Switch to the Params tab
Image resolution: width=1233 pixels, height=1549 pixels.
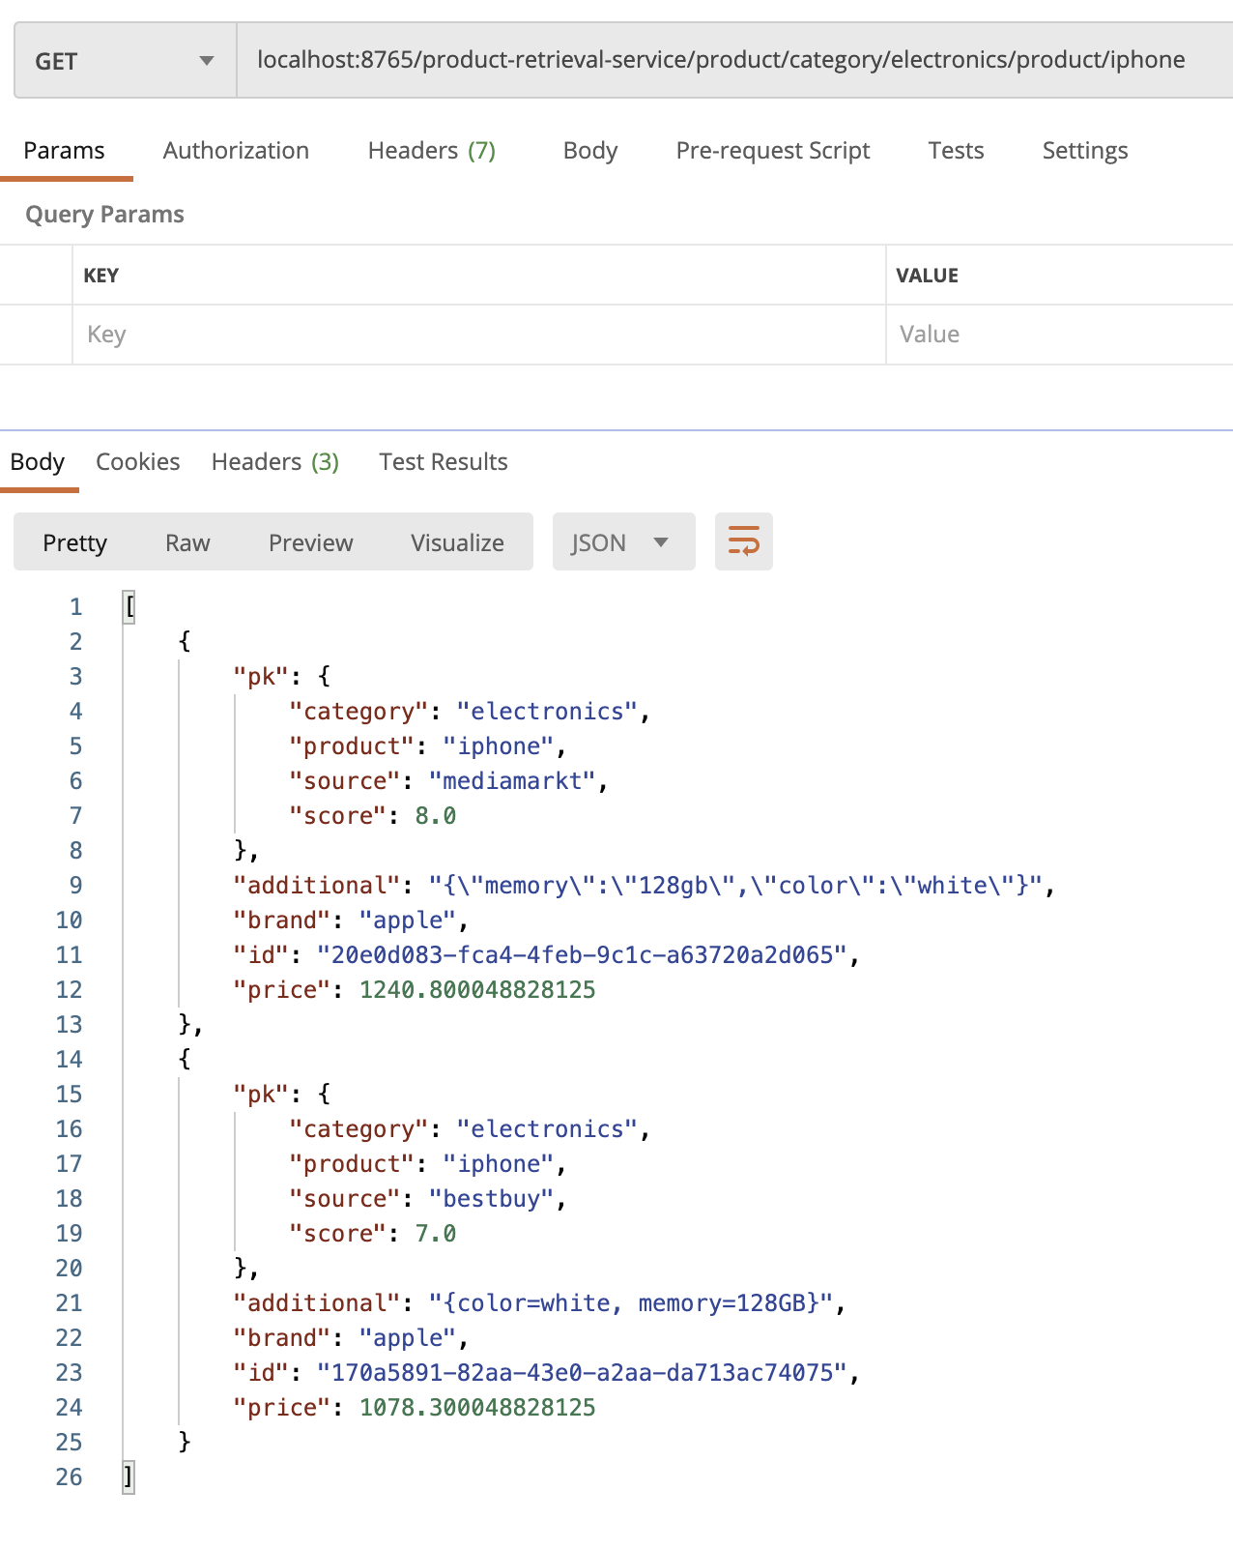click(64, 151)
